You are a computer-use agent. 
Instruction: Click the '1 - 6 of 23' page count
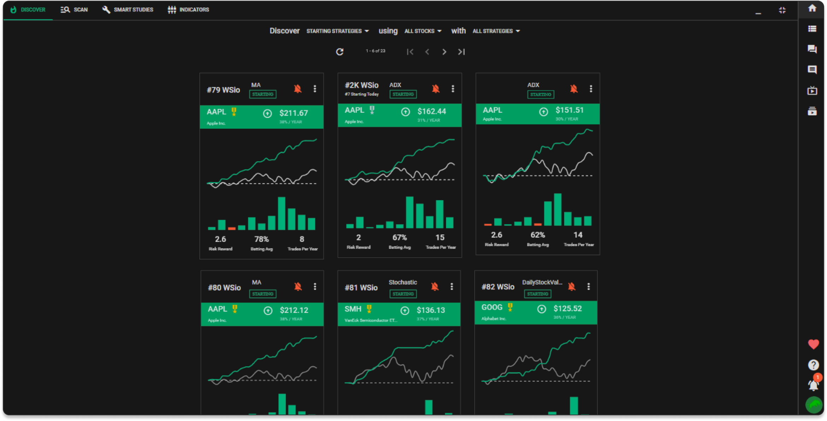click(x=376, y=51)
